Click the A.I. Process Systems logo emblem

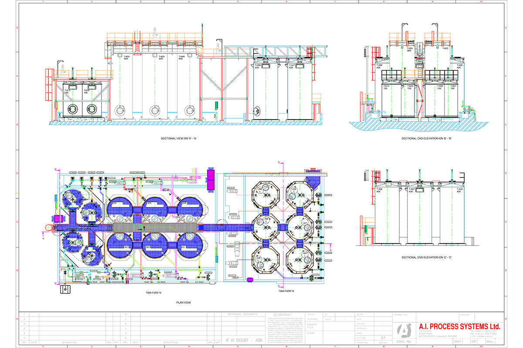(x=404, y=331)
